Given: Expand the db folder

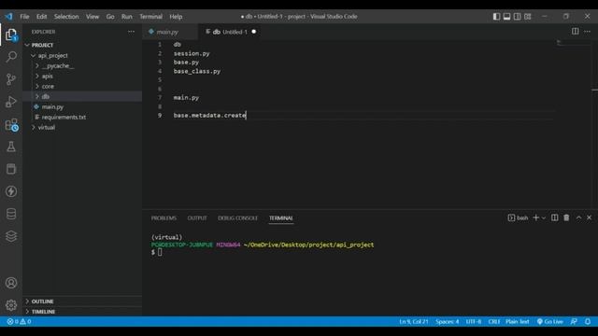Looking at the screenshot, I should (37, 96).
